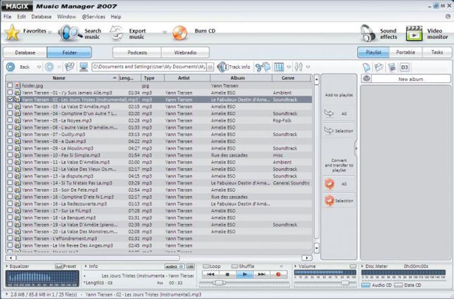Untick checkbox for 02 - Les Jours Tristes
Viewport: 454px width, 299px height.
pos(10,100)
